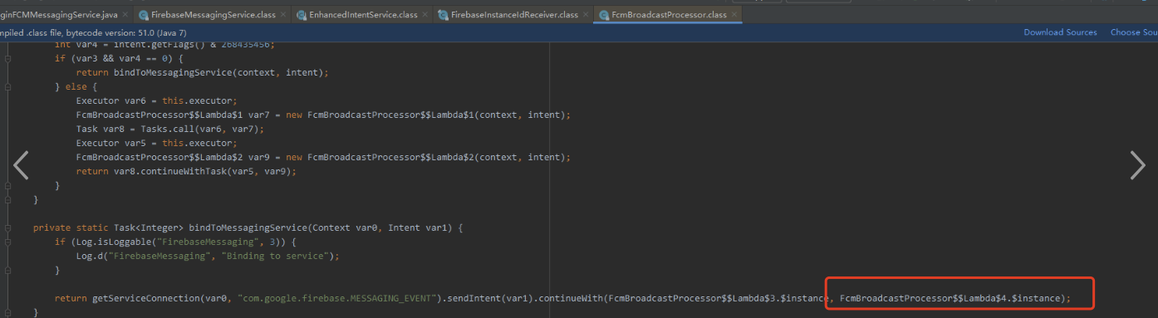Collapse the '} else {' code block fold marker

pyautogui.click(x=7, y=86)
